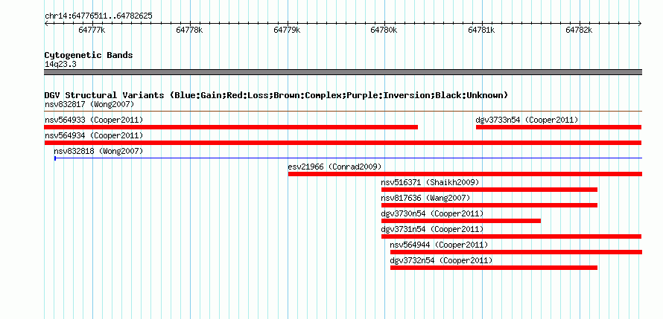Click the nsv832817 brown complex line
Screen dimensions: 663x319
[x=343, y=111]
